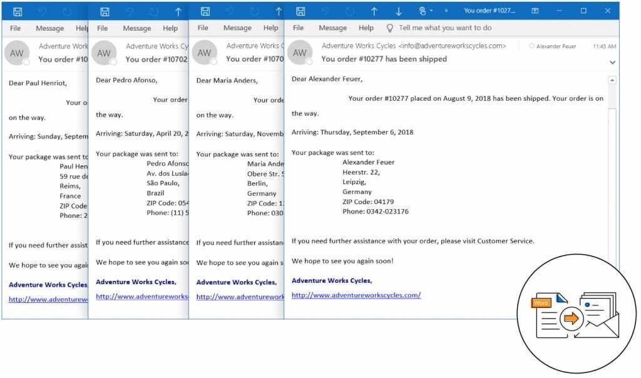Open Touch/Mouse mode dropdown arrow
Viewport: 641px width, 378px height.
point(431,11)
